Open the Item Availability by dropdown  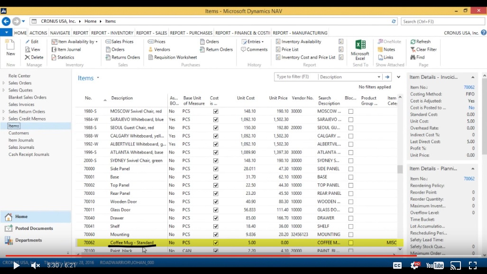tap(74, 42)
